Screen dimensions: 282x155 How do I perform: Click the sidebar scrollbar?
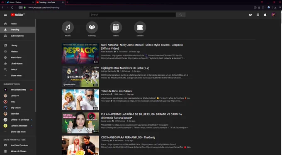[36, 65]
